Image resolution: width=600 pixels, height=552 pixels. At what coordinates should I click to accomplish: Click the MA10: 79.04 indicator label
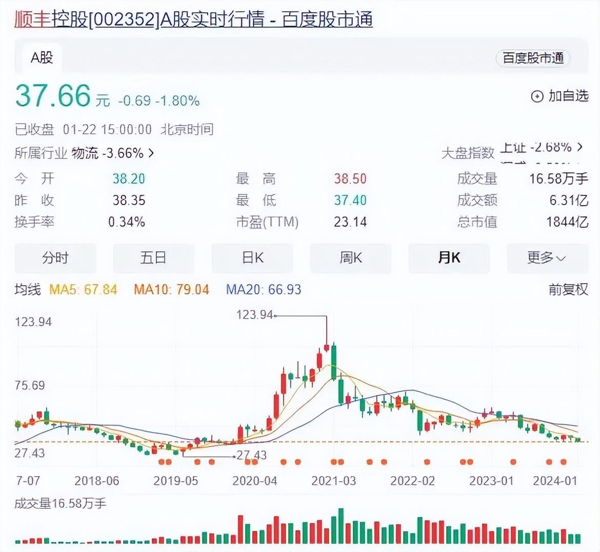click(x=171, y=289)
